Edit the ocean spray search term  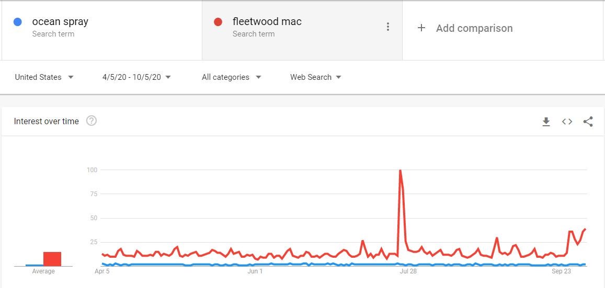(x=60, y=21)
